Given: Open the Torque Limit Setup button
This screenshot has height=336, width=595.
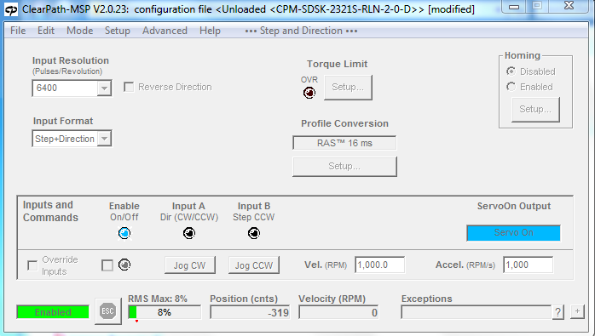Looking at the screenshot, I should click(348, 87).
